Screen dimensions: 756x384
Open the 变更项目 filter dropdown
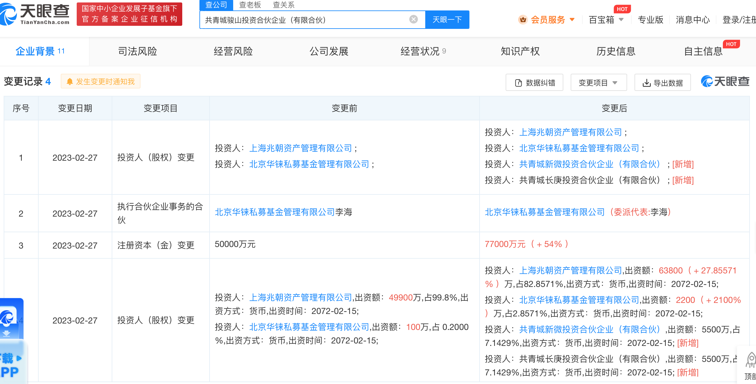click(x=598, y=83)
